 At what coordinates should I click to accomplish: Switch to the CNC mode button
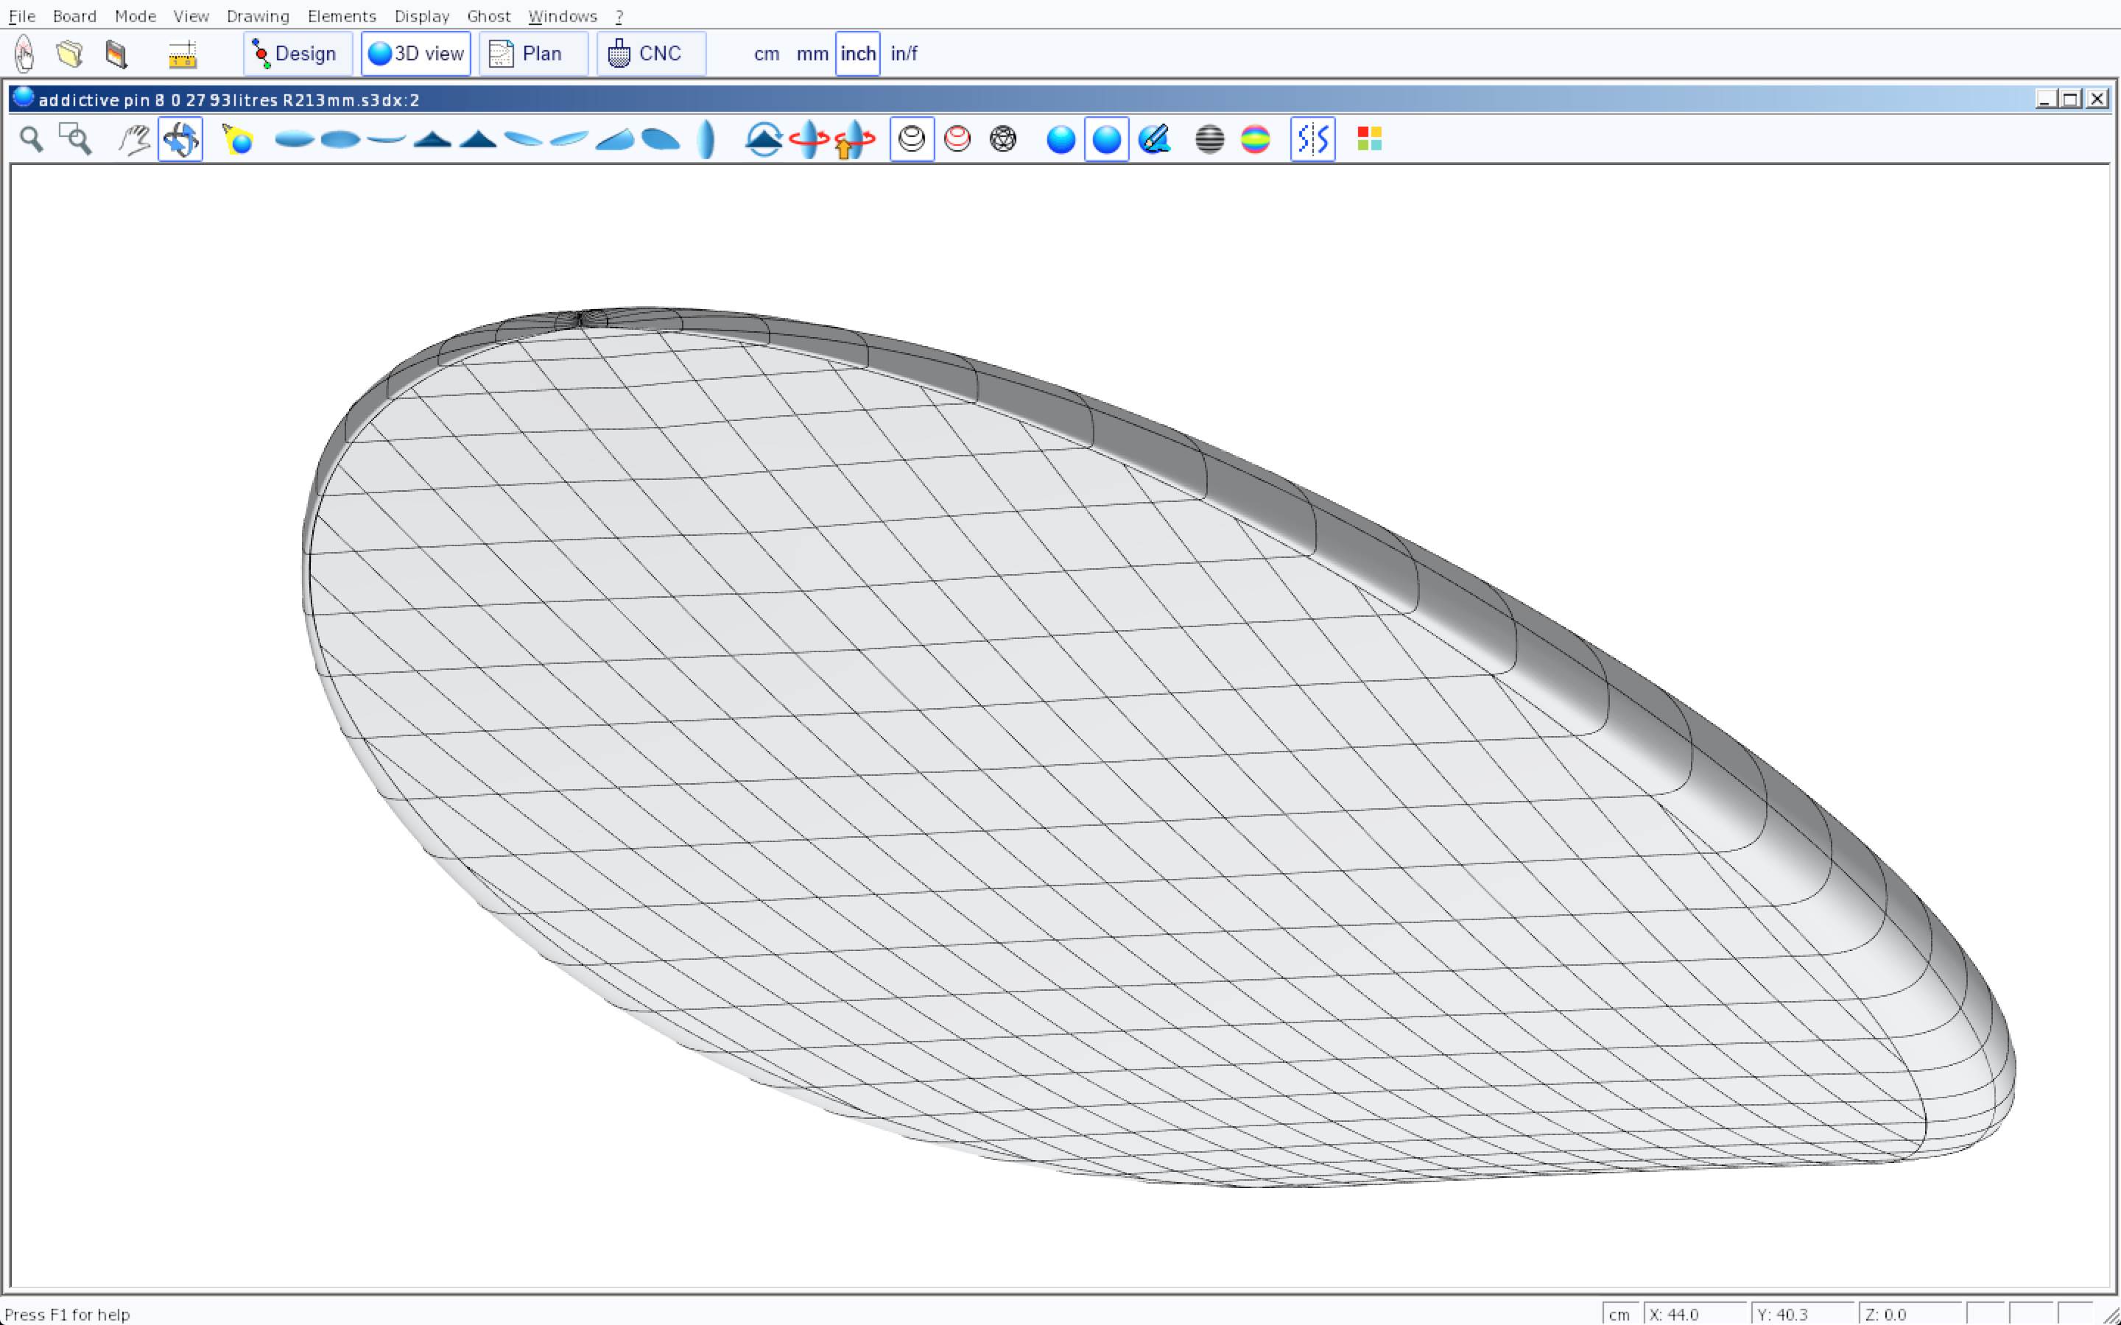pyautogui.click(x=650, y=54)
